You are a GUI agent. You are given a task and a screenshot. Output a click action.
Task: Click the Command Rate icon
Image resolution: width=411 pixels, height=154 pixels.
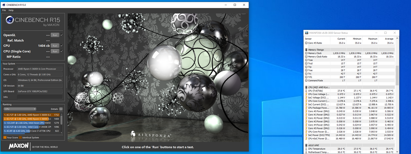click(306, 80)
